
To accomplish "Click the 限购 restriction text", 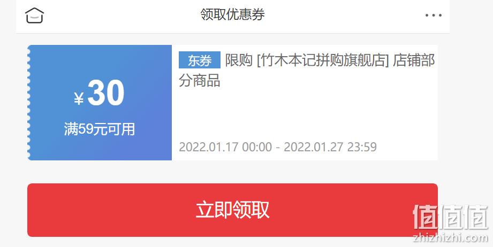I will click(x=239, y=60).
